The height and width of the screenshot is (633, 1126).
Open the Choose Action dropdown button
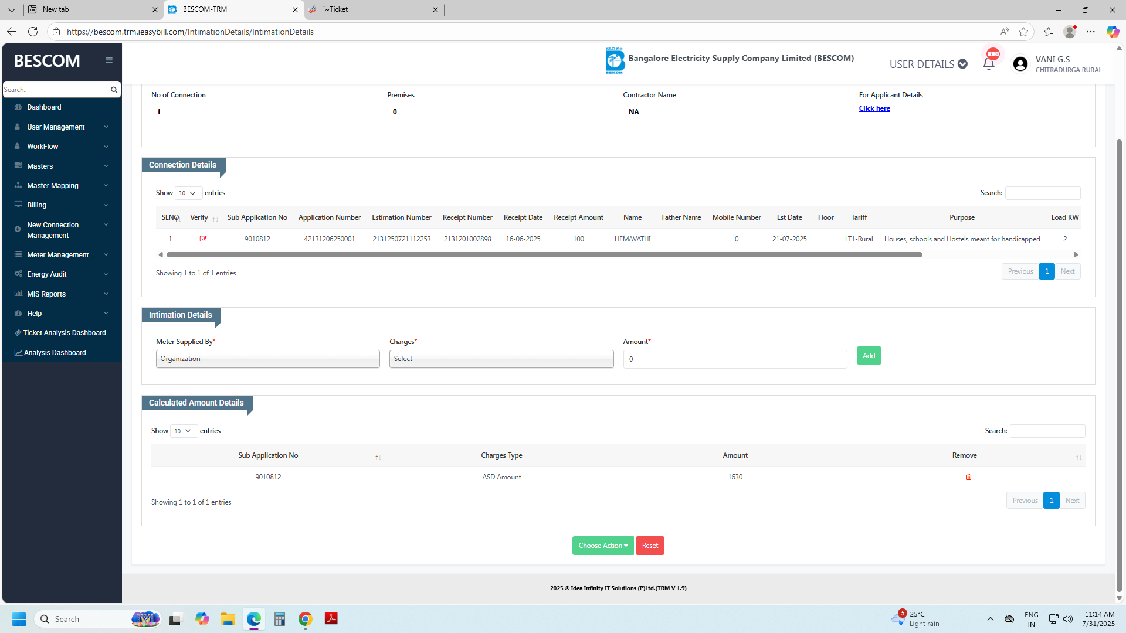pyautogui.click(x=602, y=546)
